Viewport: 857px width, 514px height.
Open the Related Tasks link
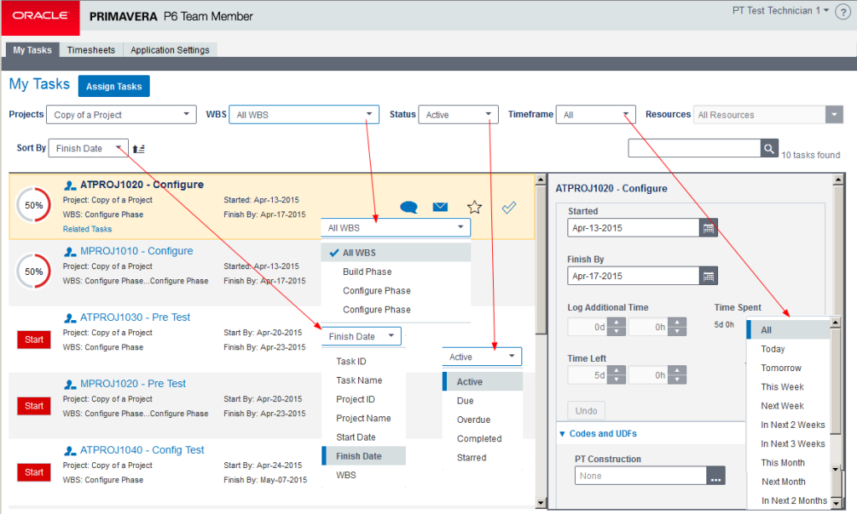(x=87, y=229)
